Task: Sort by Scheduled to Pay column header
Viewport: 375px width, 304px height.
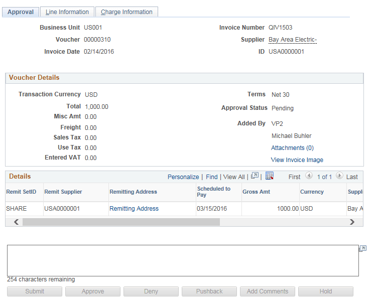Action: [x=213, y=192]
